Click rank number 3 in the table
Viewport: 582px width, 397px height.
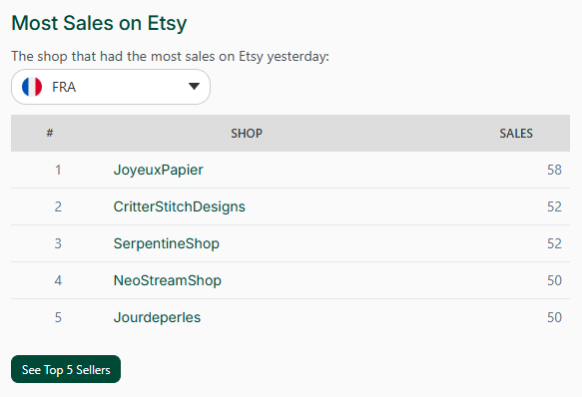(x=58, y=243)
